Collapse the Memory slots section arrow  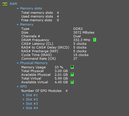18,9
